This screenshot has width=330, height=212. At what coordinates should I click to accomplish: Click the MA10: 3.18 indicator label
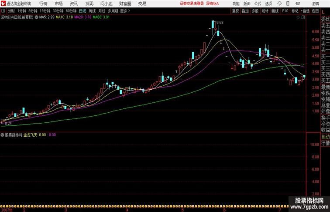(64, 17)
